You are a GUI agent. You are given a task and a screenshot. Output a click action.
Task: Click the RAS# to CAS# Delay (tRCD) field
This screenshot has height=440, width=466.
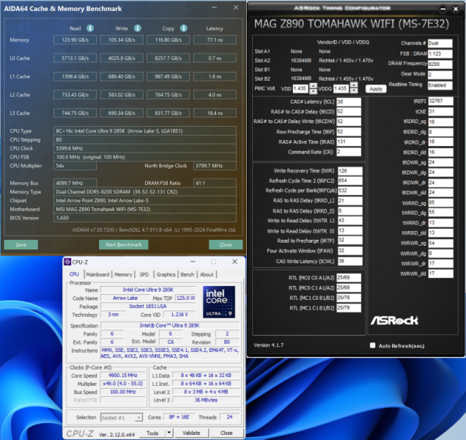point(349,111)
